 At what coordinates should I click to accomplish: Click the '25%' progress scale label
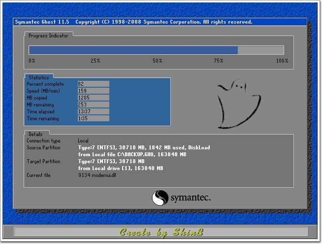[x=96, y=61]
